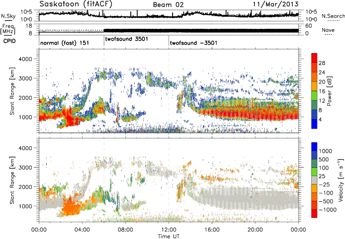Viewport: 345px width, 239px height.
Task: Click the 60 value on Nave axis
Action: (308, 26)
